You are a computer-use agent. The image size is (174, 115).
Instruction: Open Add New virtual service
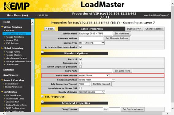(x=10, y=31)
